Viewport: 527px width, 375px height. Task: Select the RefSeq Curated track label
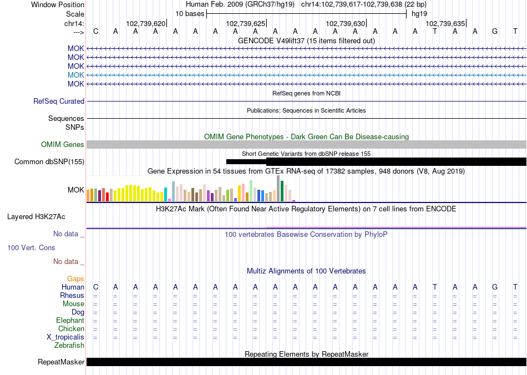click(x=59, y=102)
